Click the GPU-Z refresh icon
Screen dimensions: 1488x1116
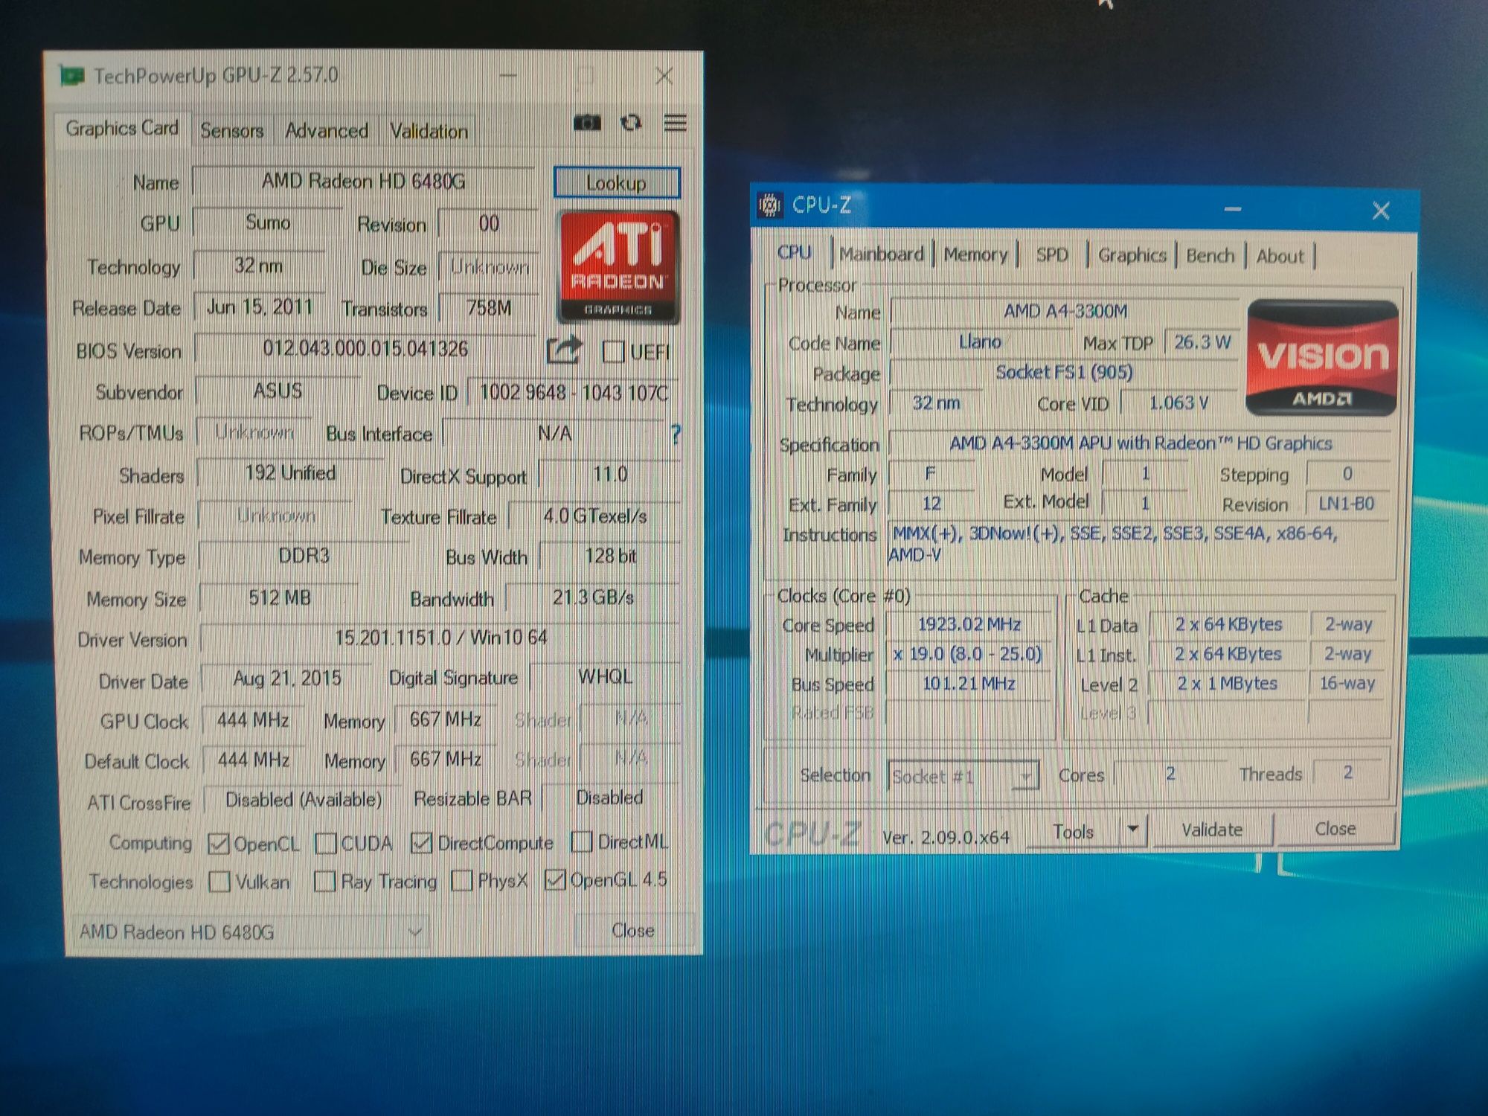(632, 123)
